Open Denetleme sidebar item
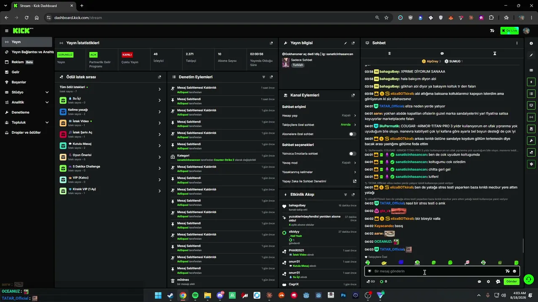 pyautogui.click(x=27, y=112)
